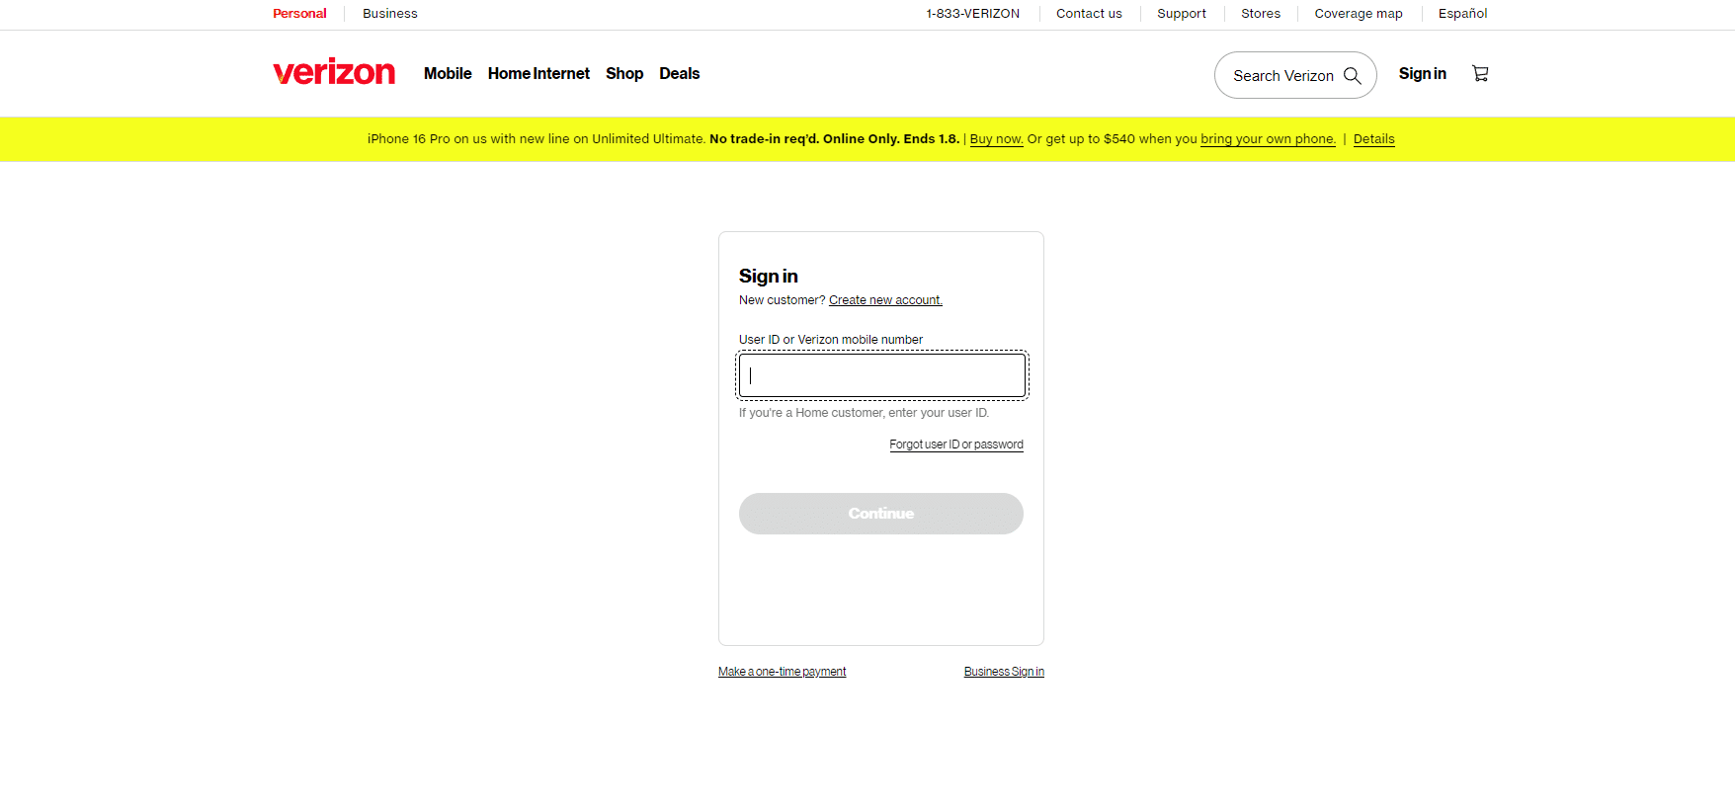The image size is (1735, 809).
Task: Click the search magnifier icon
Action: [x=1353, y=76]
